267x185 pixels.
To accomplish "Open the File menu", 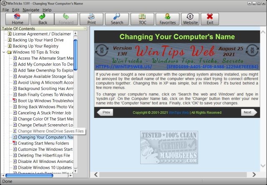I will (x=5, y=10).
